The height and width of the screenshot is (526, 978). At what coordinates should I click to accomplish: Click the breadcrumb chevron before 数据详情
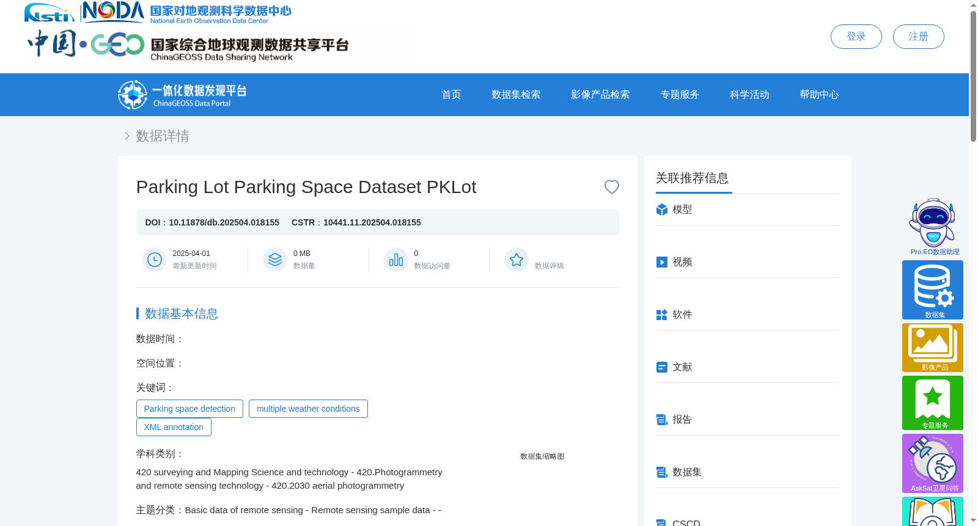[127, 136]
